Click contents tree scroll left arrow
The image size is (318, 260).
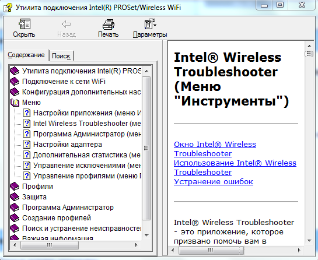point(15,245)
